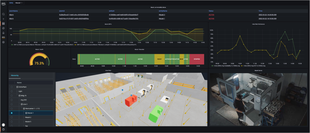Open the Dashboards grid icon
Image resolution: width=310 pixels, height=133 pixels.
point(3,23)
